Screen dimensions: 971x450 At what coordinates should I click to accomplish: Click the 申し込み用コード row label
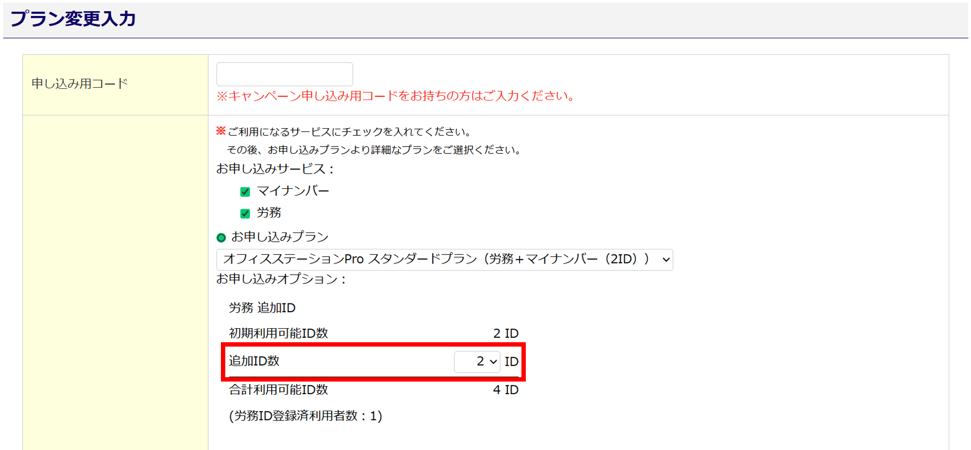tap(80, 84)
